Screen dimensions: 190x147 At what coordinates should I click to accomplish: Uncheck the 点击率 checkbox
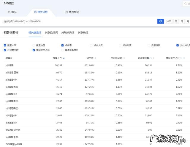[x=63, y=45]
